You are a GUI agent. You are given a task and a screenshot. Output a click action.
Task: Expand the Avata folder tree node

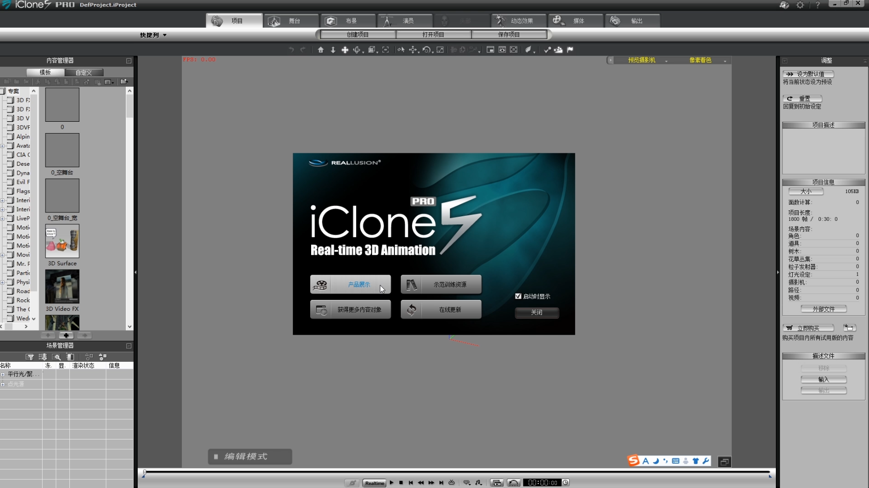click(2, 146)
